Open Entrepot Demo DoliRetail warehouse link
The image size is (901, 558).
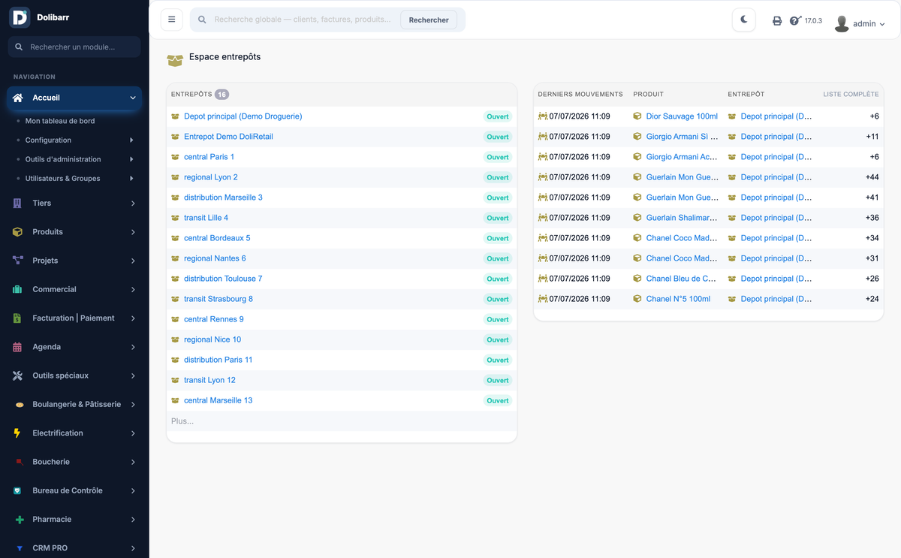(228, 137)
